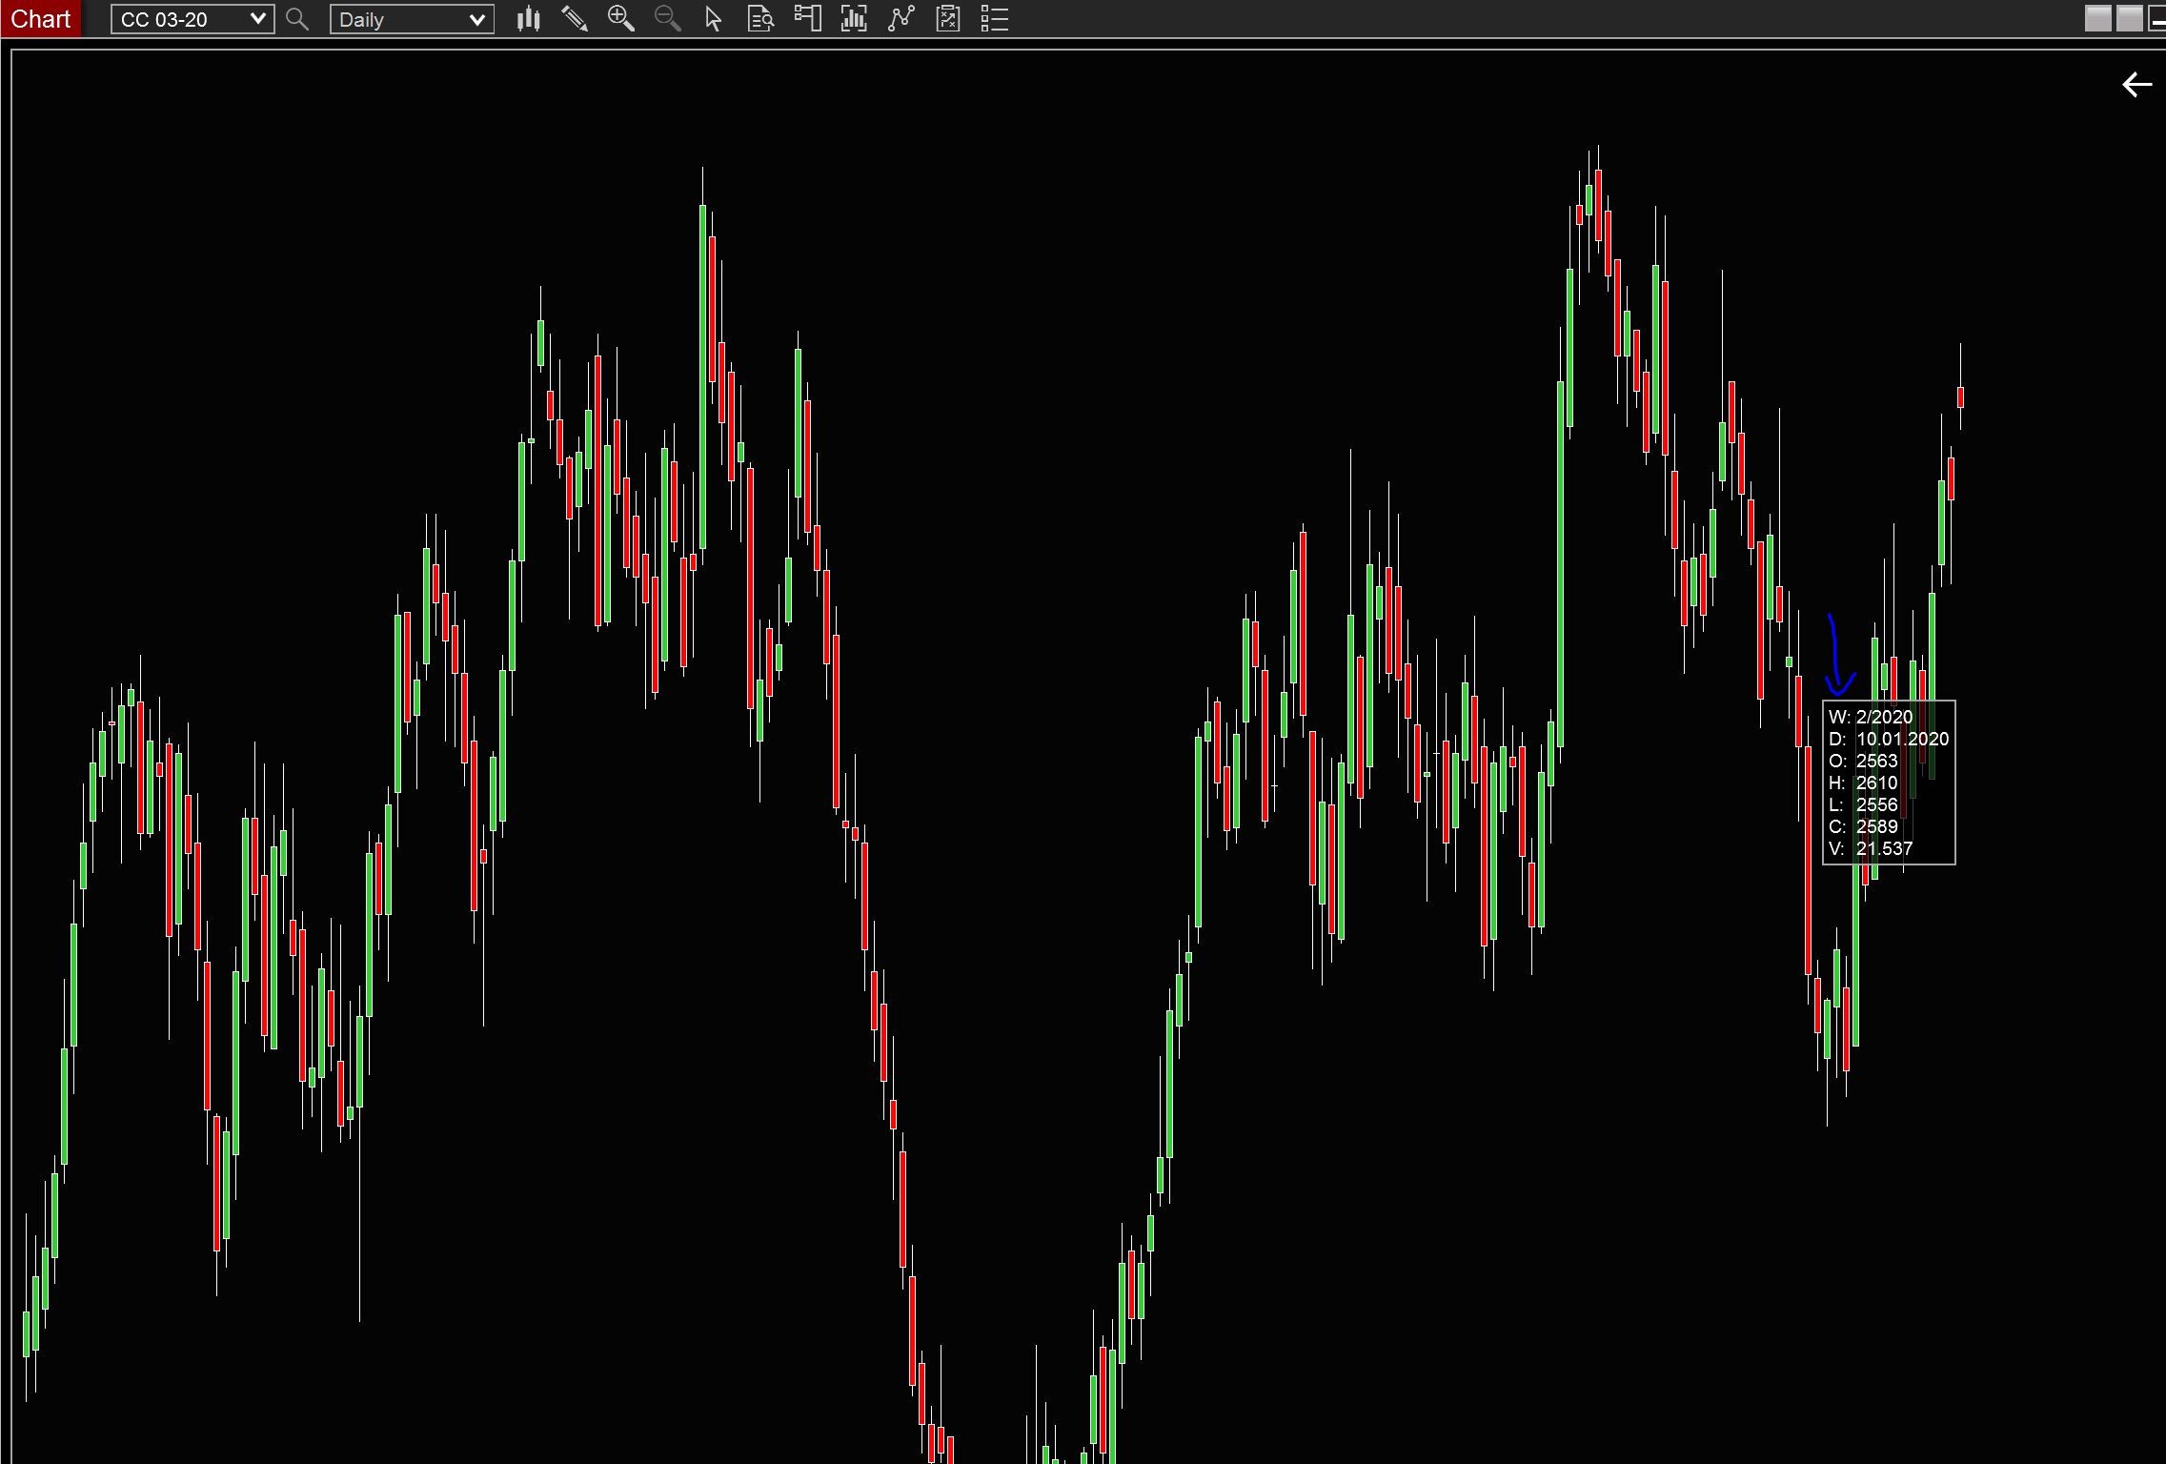Open the indicators bar-chart icon
Viewport: 2166px width, 1464px height.
click(x=854, y=19)
